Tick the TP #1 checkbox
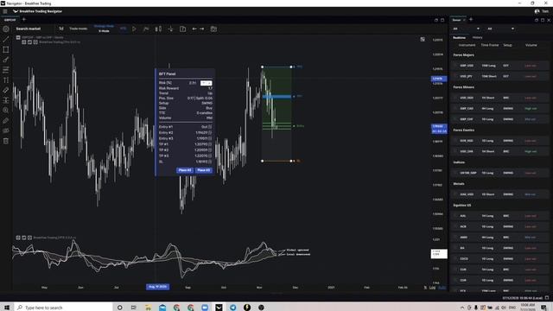 click(210, 144)
